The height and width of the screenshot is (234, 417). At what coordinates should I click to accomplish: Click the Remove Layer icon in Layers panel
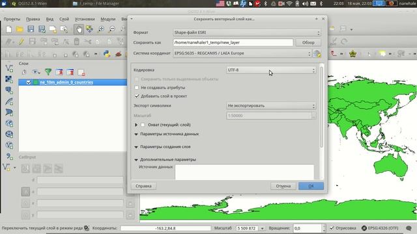pos(81,72)
